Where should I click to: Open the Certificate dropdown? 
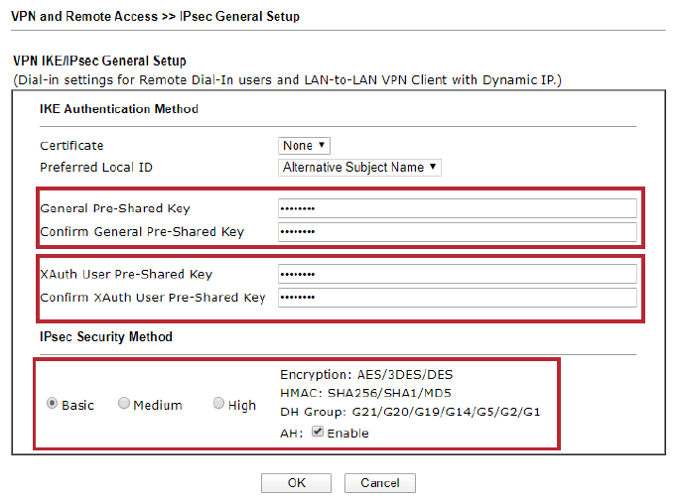coord(305,146)
